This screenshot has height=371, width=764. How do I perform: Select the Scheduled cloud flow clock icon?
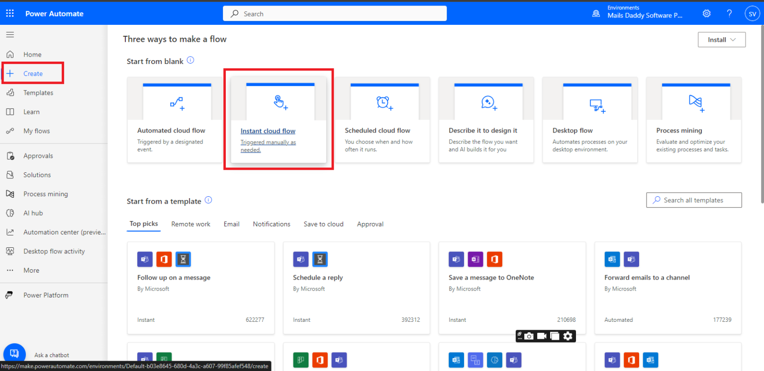click(383, 102)
